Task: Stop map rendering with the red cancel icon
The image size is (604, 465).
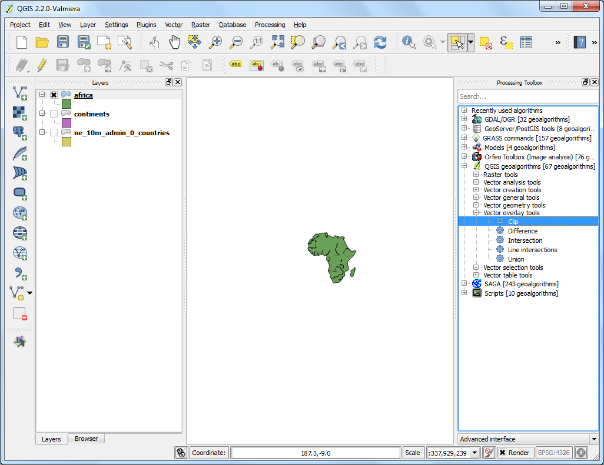Action: [489, 453]
